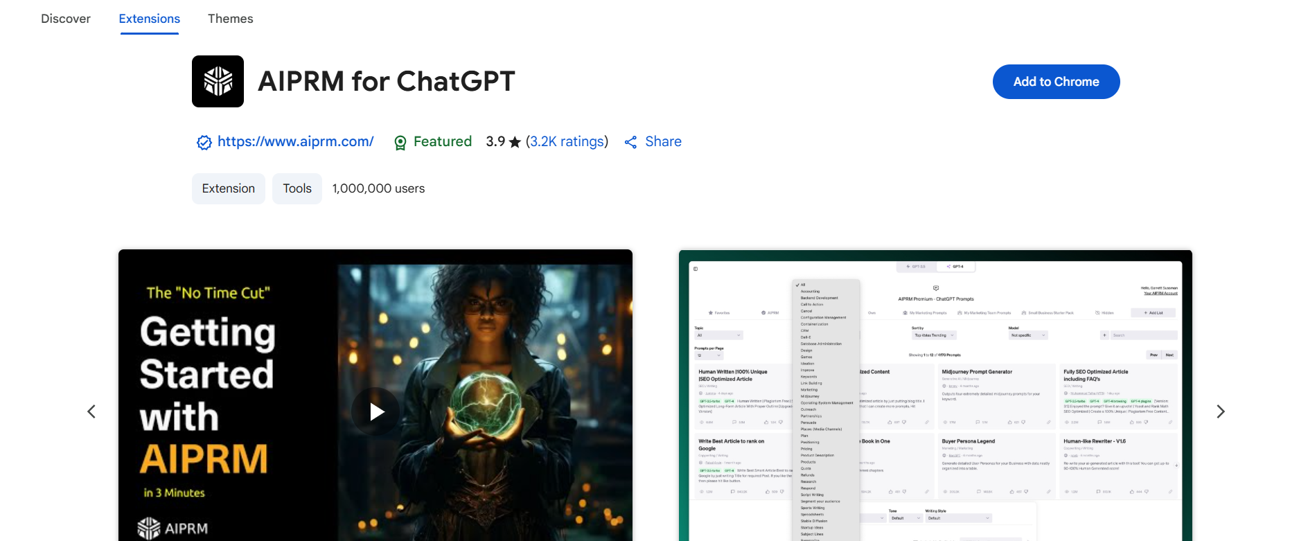Image resolution: width=1299 pixels, height=541 pixels.
Task: Select the Tools category chip
Action: [x=297, y=188]
